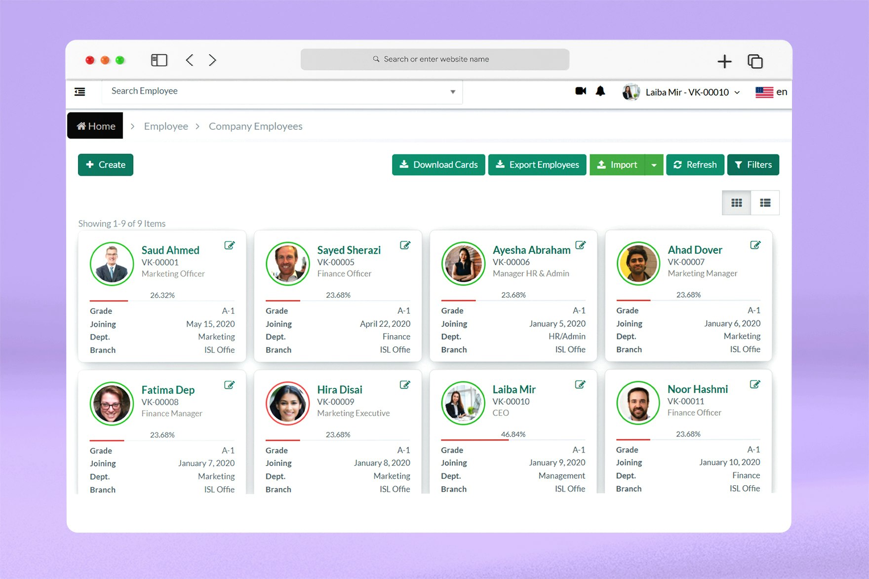Edit Hira Disai's card with pencil icon
Screen dimensions: 869x579
(405, 385)
